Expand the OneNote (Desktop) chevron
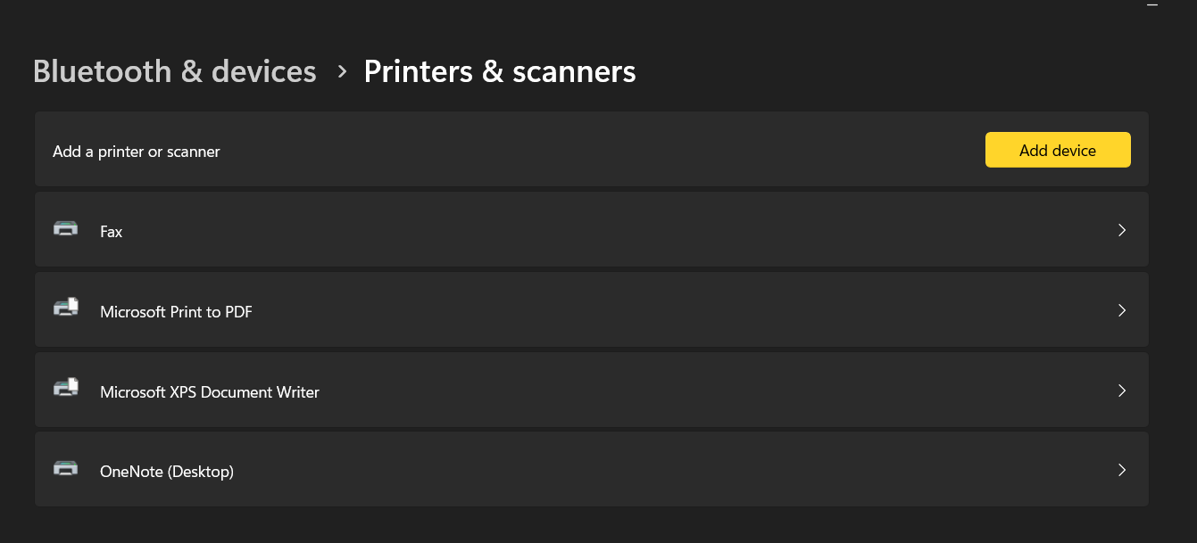 coord(1122,470)
